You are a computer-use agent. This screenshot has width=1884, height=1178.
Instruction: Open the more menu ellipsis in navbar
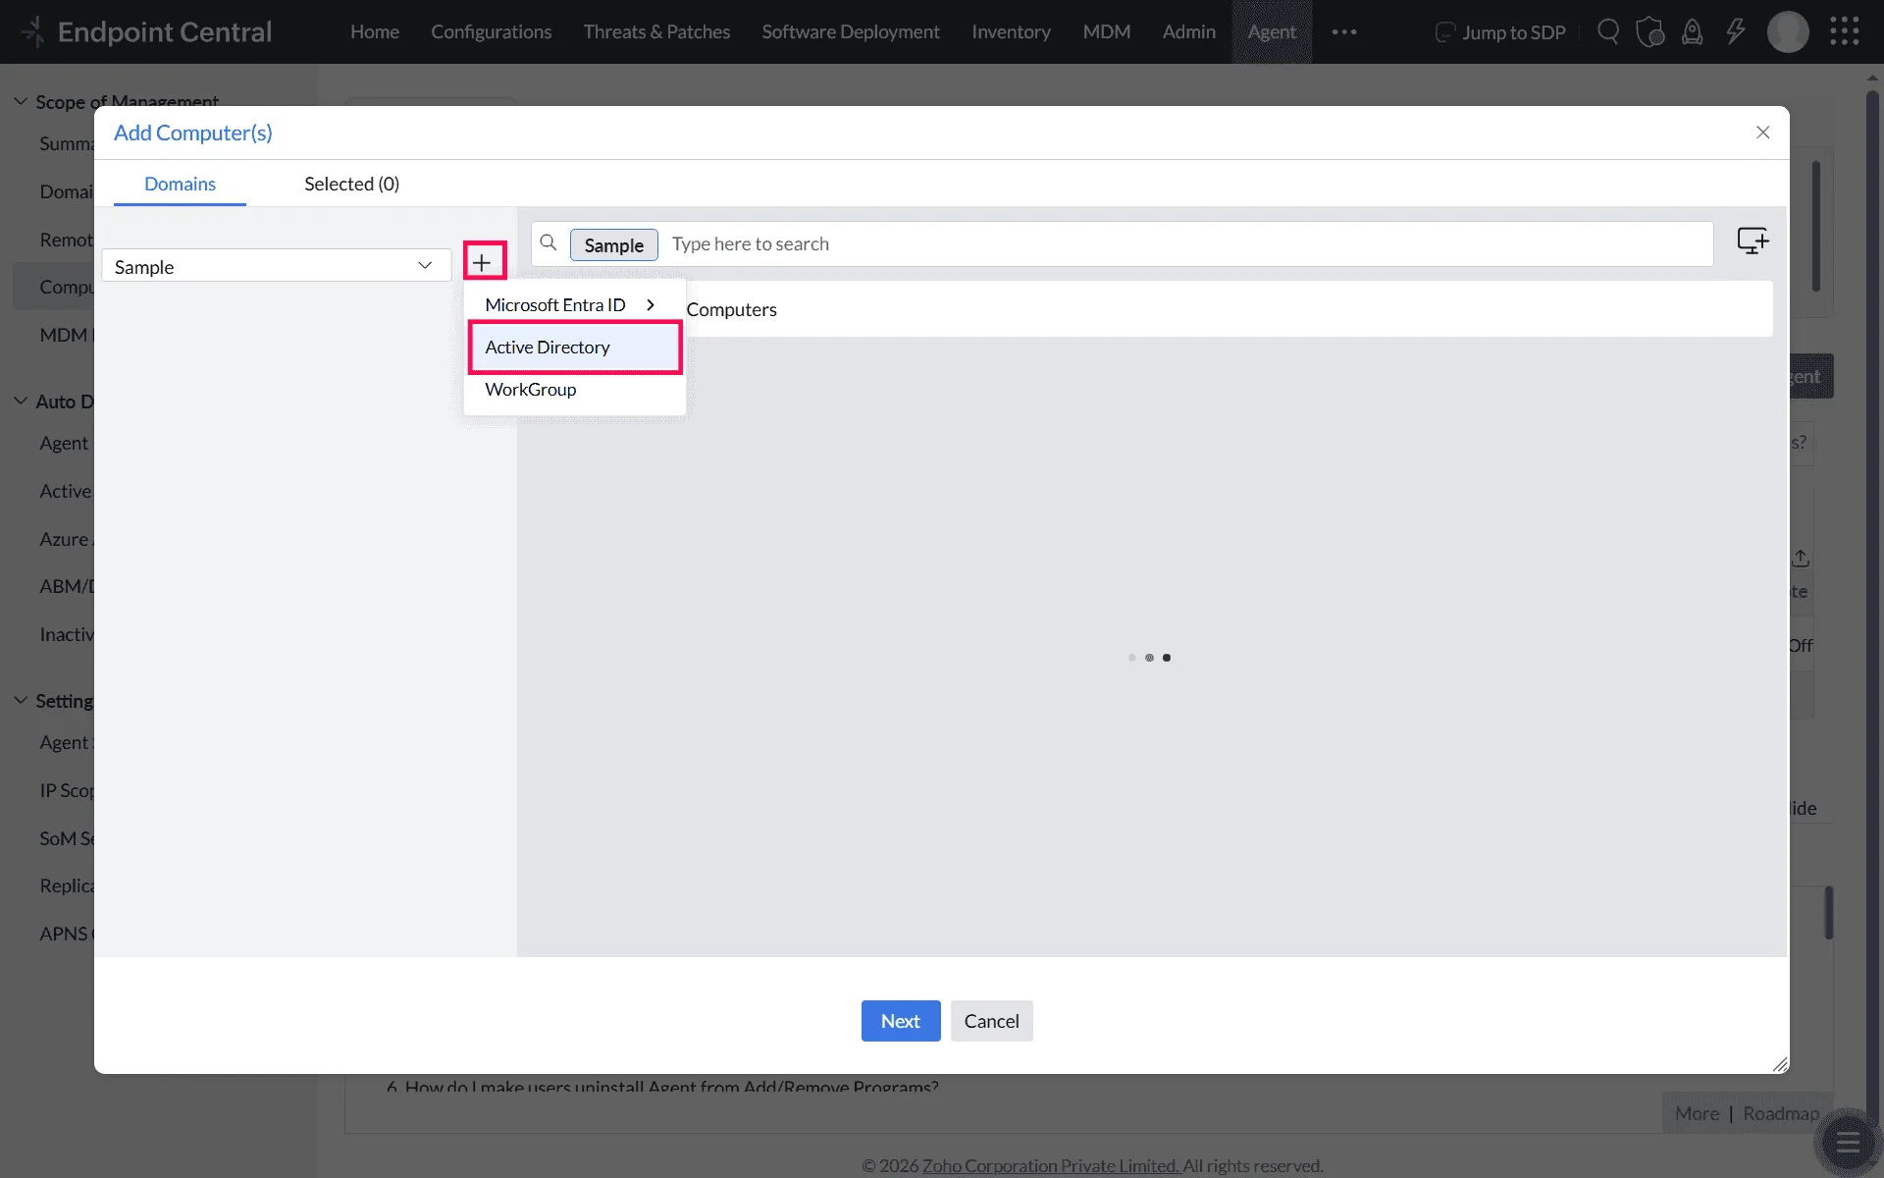[x=1344, y=31]
